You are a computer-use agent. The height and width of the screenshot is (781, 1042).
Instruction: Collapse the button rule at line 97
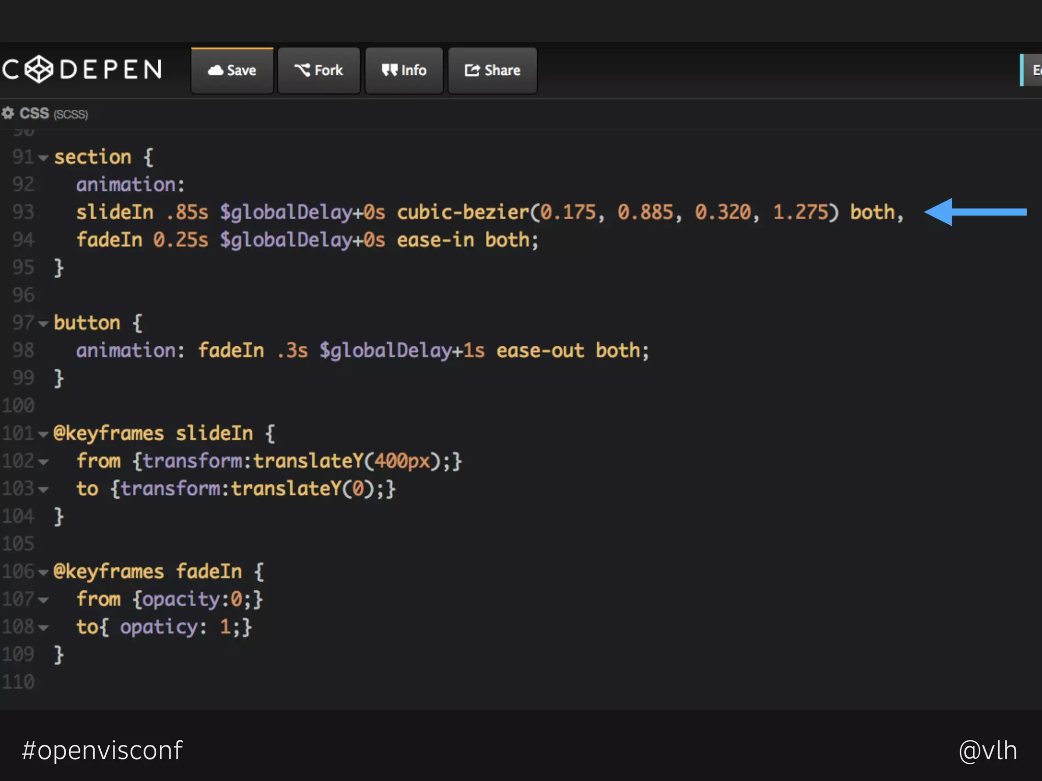click(x=43, y=324)
